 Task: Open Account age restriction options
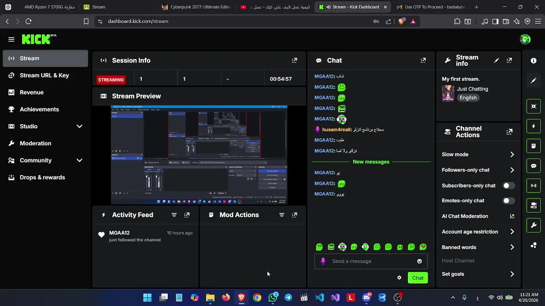478,232
